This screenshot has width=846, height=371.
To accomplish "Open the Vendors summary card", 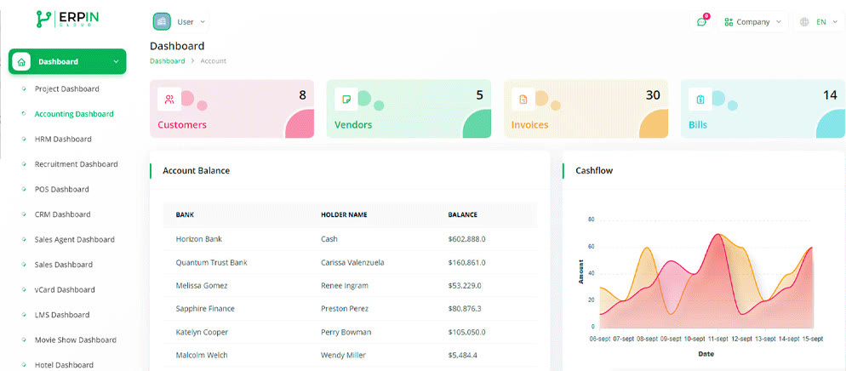I will pyautogui.click(x=409, y=109).
